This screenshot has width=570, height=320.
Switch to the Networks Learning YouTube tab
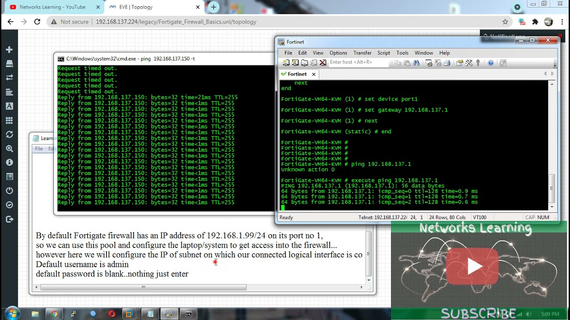tap(52, 7)
